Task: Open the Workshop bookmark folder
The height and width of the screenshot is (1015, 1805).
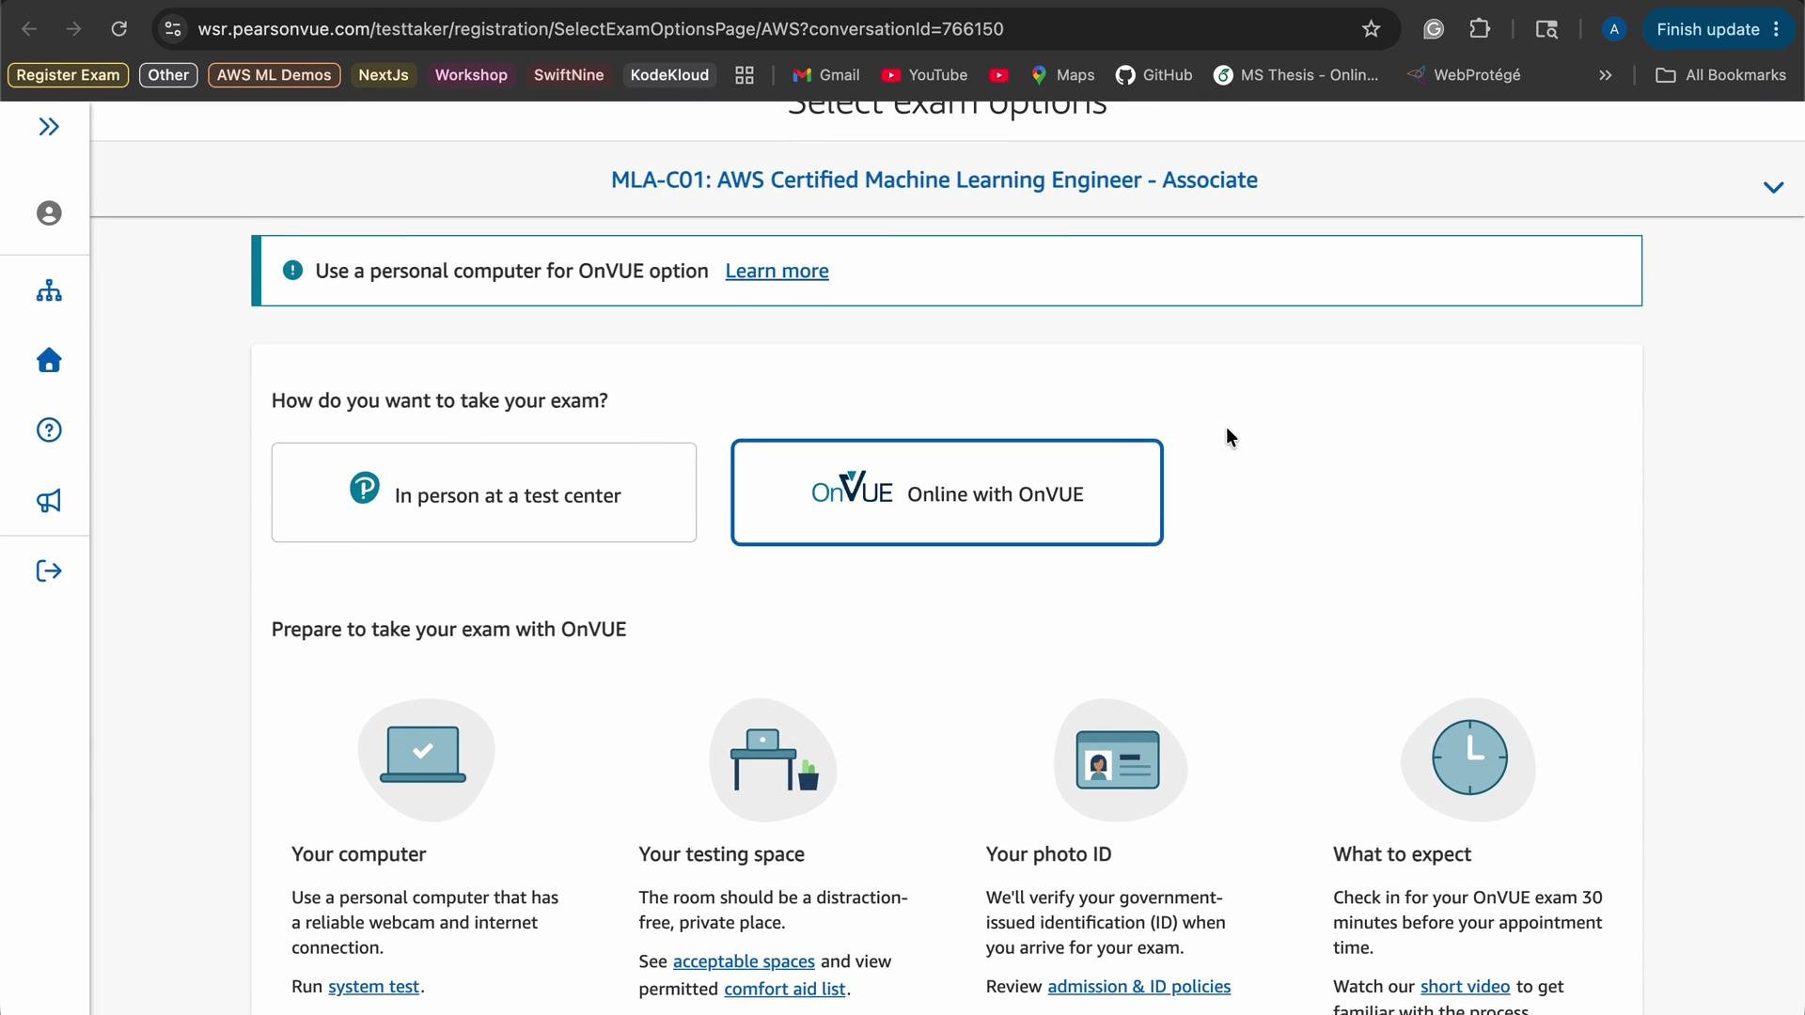Action: (x=470, y=75)
